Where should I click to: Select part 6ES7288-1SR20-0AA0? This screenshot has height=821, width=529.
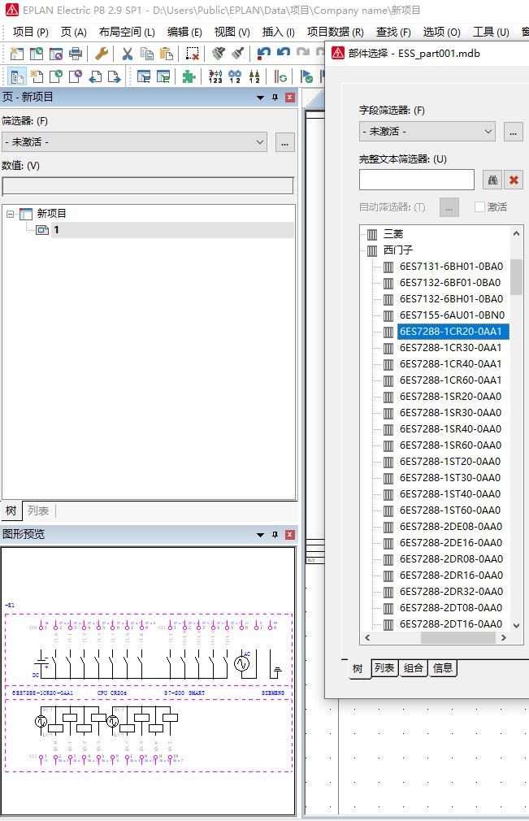pyautogui.click(x=450, y=397)
